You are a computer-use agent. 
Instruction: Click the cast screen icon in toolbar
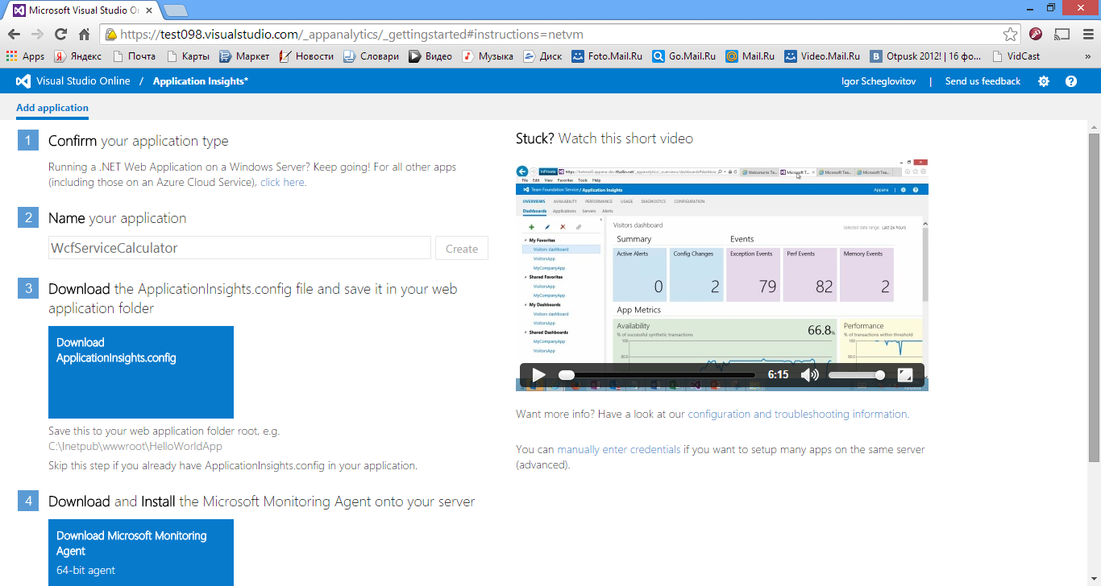point(1062,35)
